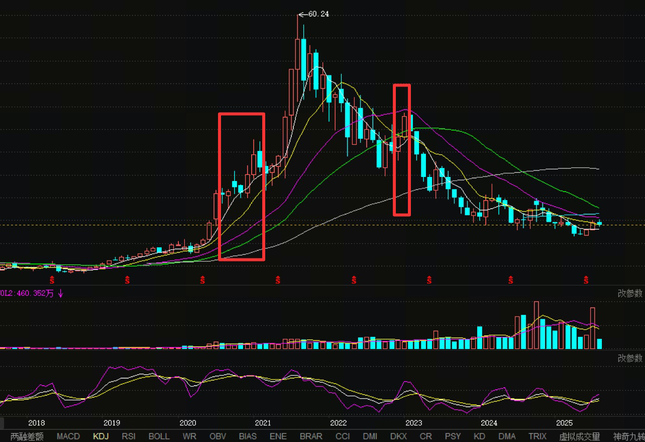Viewport: 645px width, 442px height.
Task: Click the dividend $ marker in 2018
Action: [51, 280]
